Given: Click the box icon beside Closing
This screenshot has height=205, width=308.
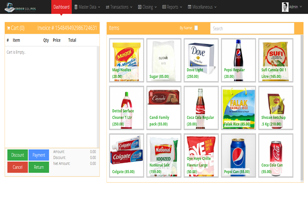Looking at the screenshot, I should 139,7.
